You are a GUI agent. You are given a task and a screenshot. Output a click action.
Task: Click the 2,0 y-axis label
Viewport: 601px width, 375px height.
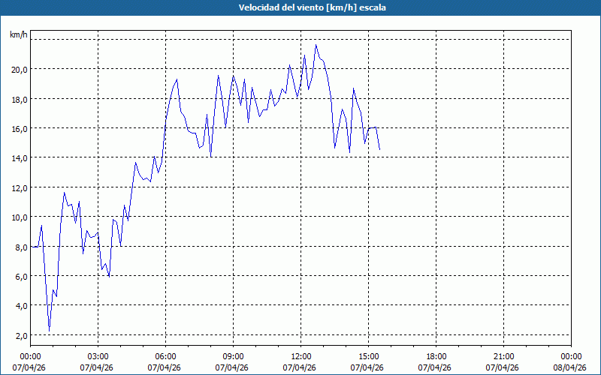20,335
